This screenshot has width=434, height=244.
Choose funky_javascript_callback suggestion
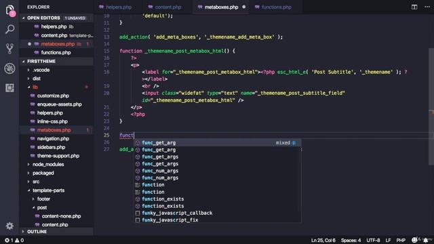218,213
